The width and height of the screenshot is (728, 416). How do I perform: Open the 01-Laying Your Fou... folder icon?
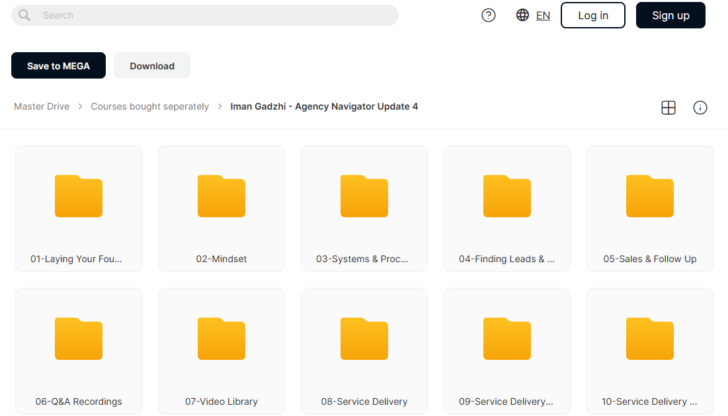coord(79,196)
